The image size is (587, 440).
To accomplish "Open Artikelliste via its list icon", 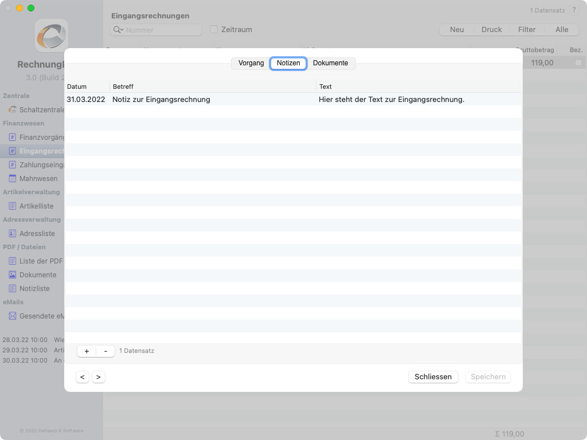I will point(13,206).
